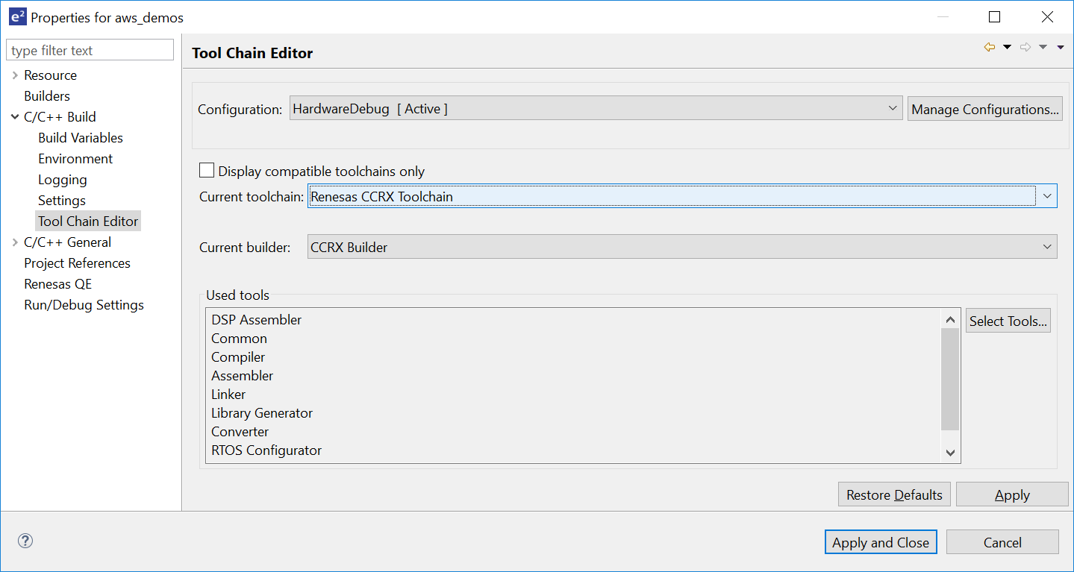Click the Manage Configurations button

pos(984,108)
